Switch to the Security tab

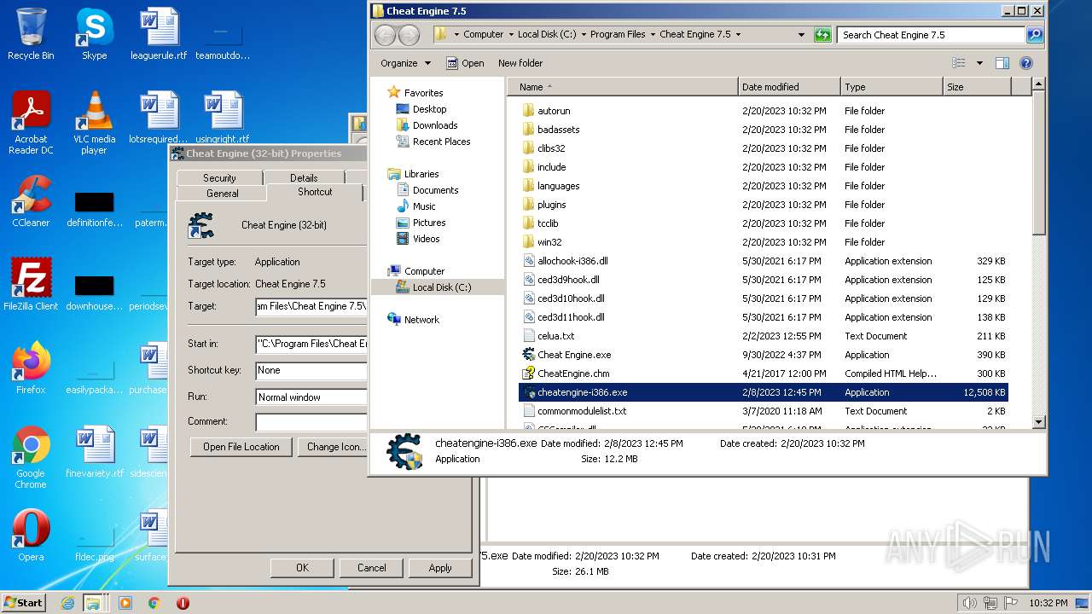219,178
